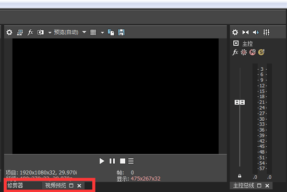Switch to 视频预览 tab
This screenshot has width=287, height=192.
(55, 185)
